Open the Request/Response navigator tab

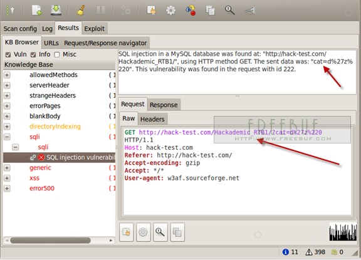point(105,43)
